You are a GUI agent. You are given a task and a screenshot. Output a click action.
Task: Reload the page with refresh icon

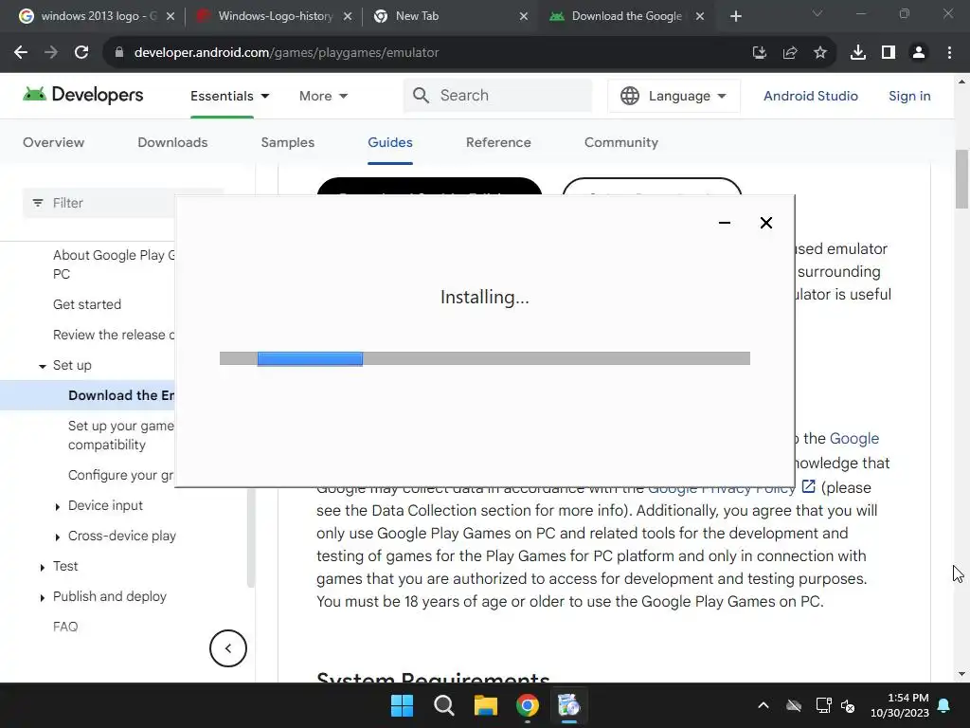(81, 53)
